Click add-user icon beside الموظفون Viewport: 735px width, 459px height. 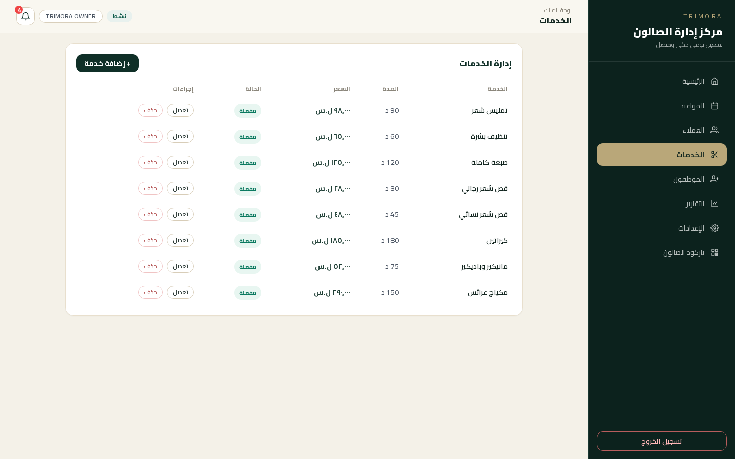pyautogui.click(x=715, y=179)
